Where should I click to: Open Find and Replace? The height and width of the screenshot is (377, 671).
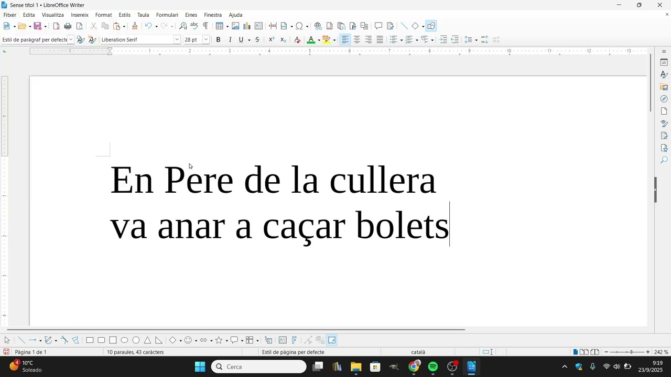point(183,26)
